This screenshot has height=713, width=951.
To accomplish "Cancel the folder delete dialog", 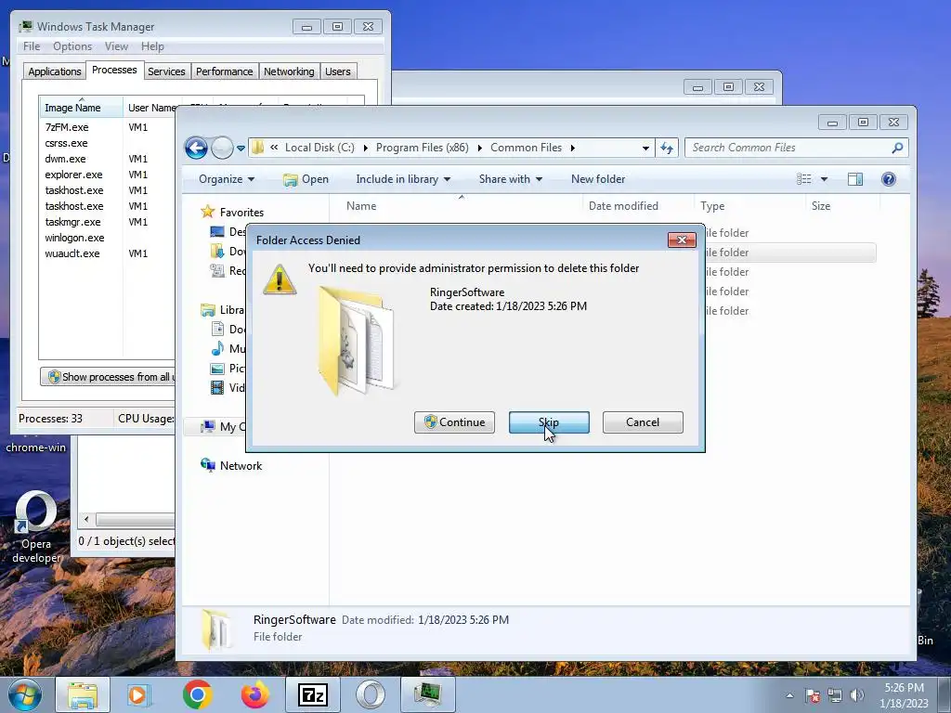I will coord(643,422).
